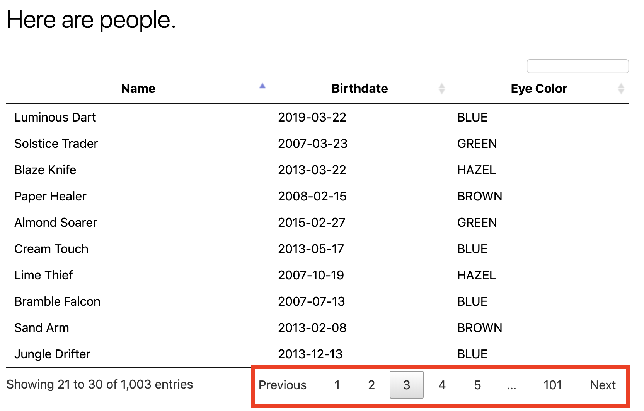
Task: Click the Birthdate column sort arrows icon
Action: [x=441, y=89]
